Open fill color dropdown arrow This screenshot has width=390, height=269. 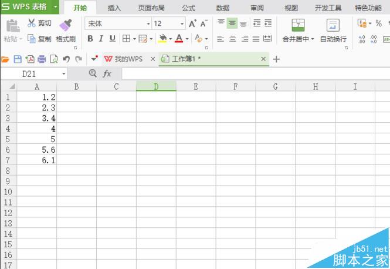point(171,39)
